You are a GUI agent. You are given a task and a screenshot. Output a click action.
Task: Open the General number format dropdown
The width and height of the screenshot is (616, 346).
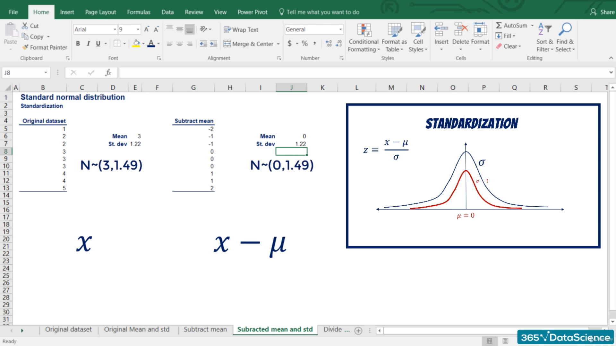pyautogui.click(x=340, y=29)
